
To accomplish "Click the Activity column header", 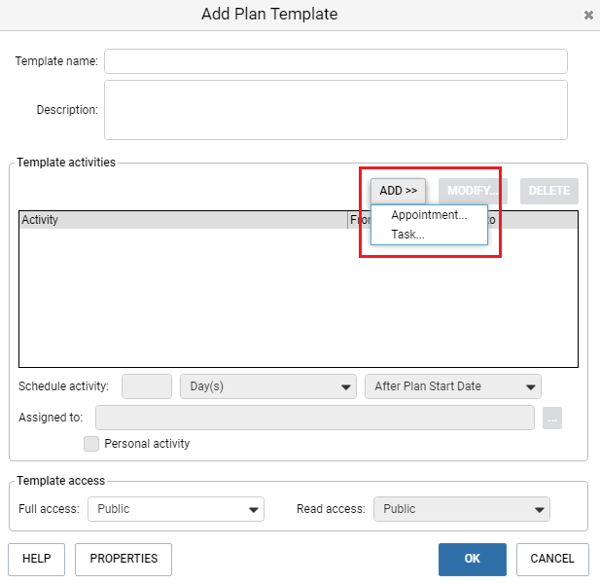I will point(183,220).
